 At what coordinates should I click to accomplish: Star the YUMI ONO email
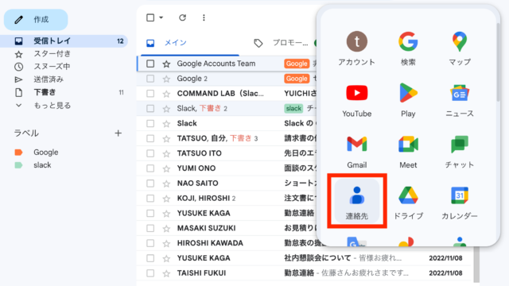click(x=166, y=168)
